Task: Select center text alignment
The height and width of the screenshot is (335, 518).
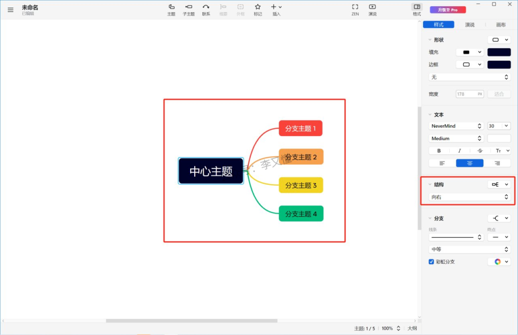Action: (x=469, y=163)
